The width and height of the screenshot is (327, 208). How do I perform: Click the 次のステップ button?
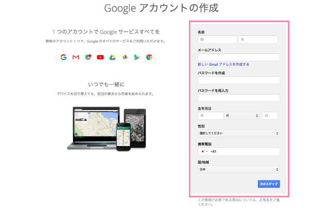click(x=269, y=184)
